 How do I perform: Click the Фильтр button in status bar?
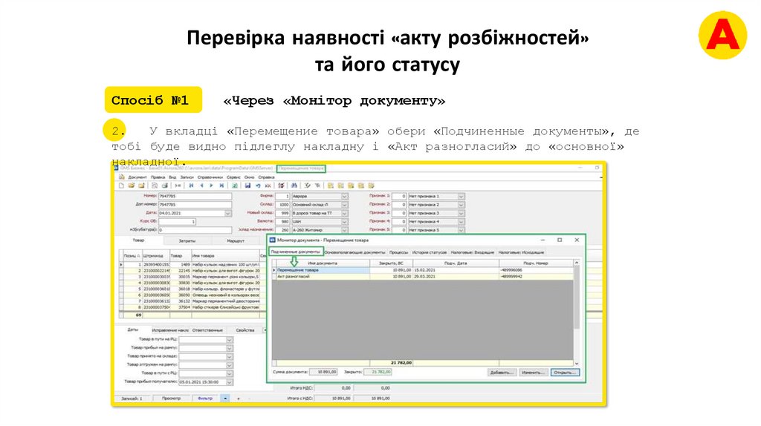pyautogui.click(x=205, y=399)
